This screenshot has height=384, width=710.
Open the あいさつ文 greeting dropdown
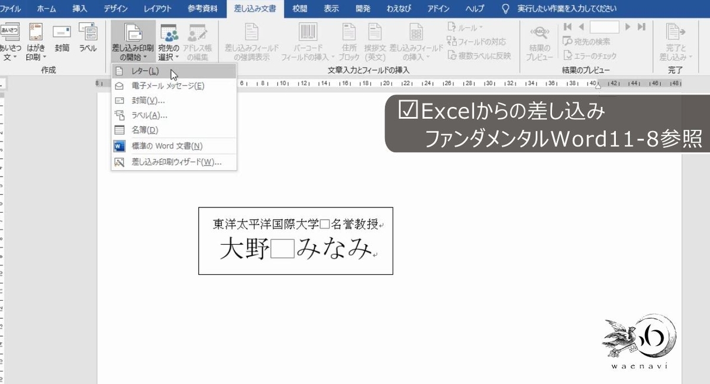(11, 43)
